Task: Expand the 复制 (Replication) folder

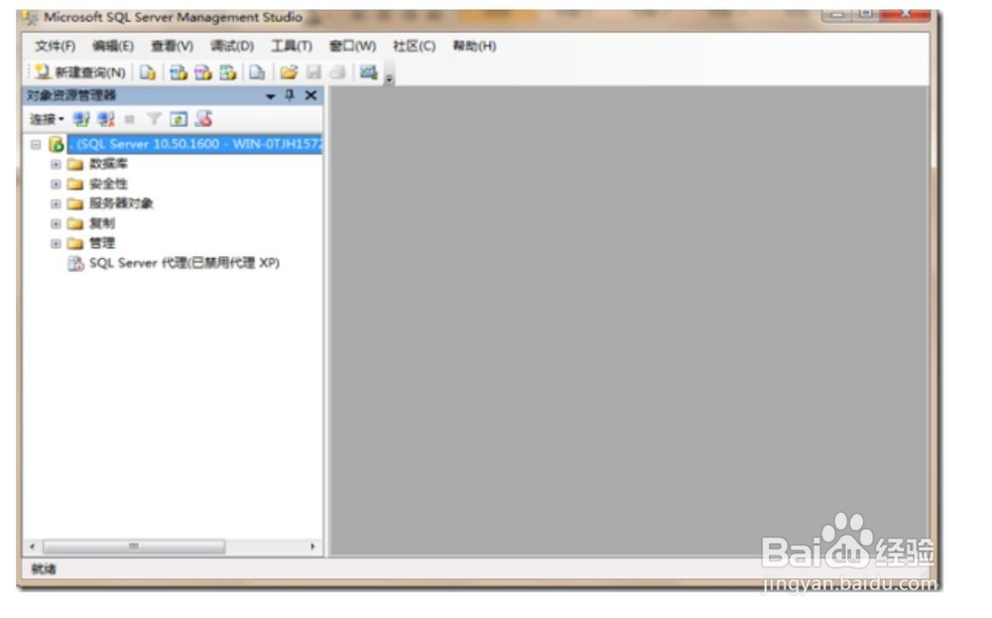Action: point(56,224)
